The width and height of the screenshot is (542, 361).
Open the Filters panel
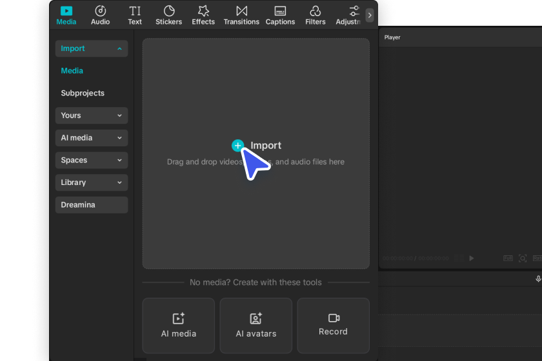316,15
